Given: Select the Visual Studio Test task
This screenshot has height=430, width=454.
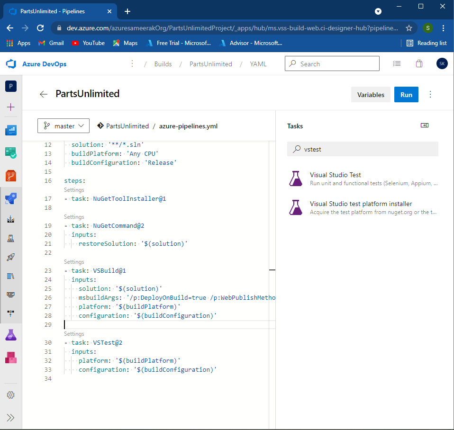Looking at the screenshot, I should click(x=363, y=179).
